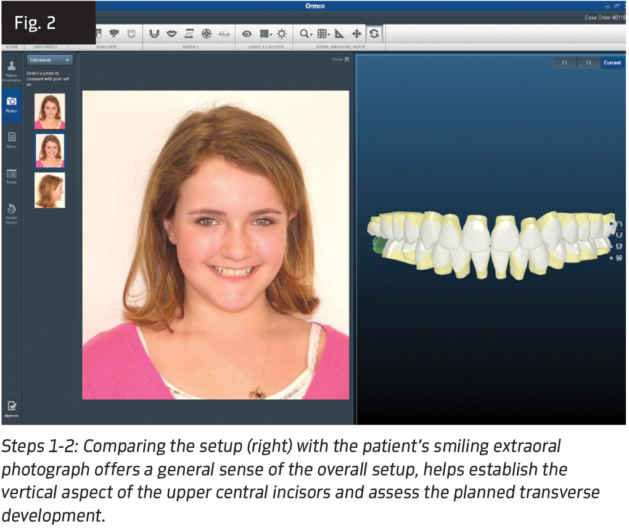Open the Notes panel

tap(11, 139)
